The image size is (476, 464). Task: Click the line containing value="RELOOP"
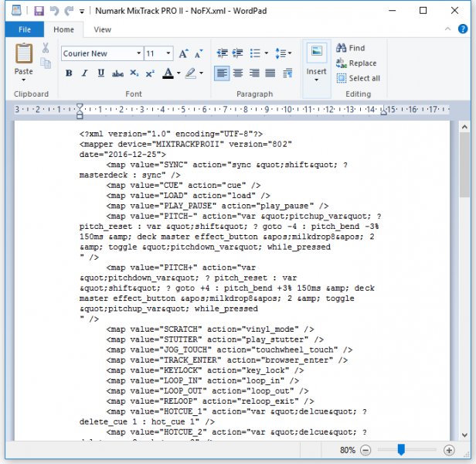(x=210, y=401)
